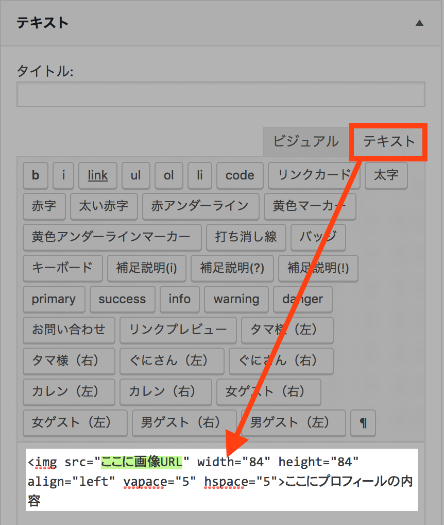Viewport: 444px width, 525px height.
Task: Apply 赤字 red text button
Action: (x=44, y=206)
